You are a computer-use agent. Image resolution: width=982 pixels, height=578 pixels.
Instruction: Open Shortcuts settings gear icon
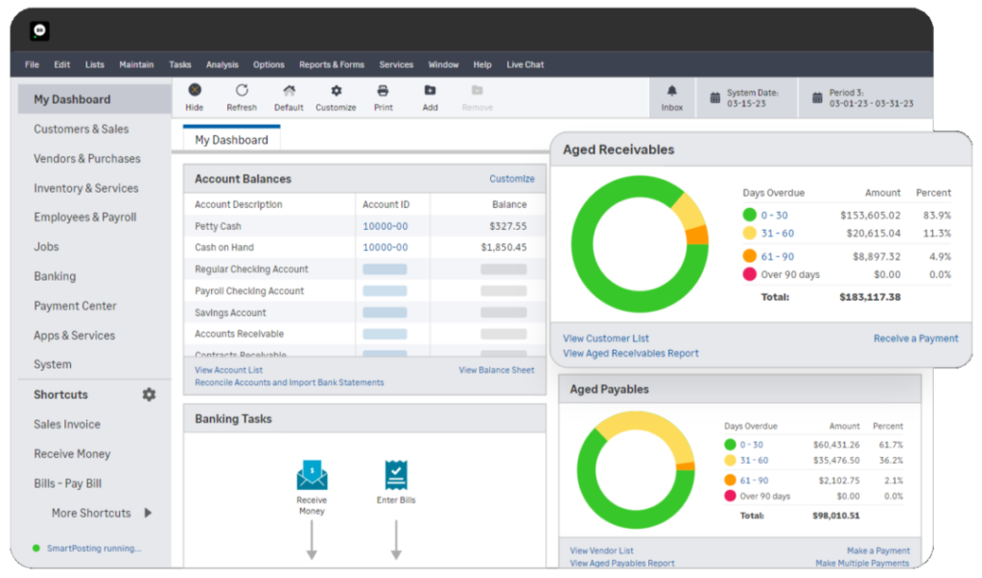coord(149,395)
